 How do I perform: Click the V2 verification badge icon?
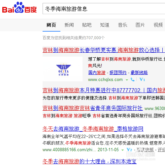(x=129, y=150)
